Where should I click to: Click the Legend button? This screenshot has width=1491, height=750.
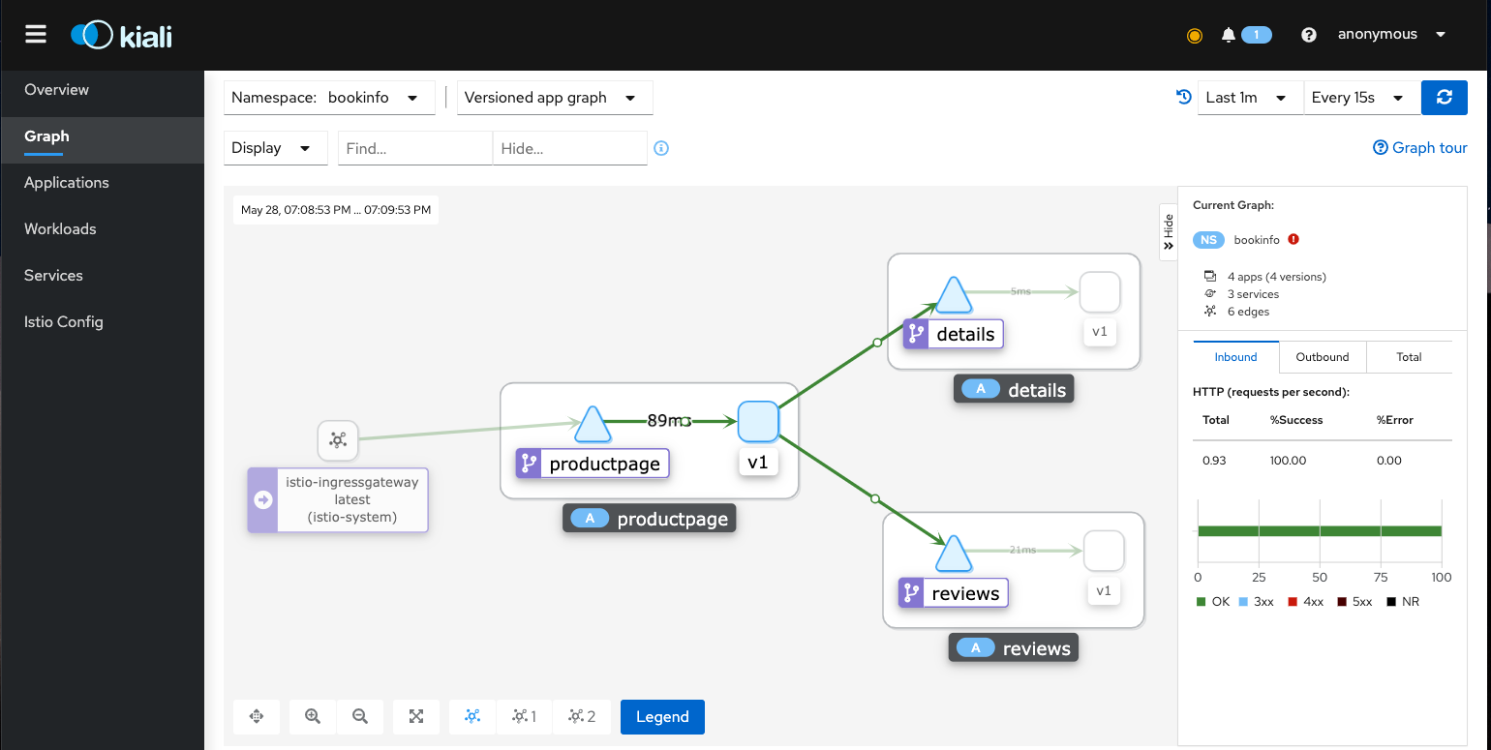coord(662,717)
